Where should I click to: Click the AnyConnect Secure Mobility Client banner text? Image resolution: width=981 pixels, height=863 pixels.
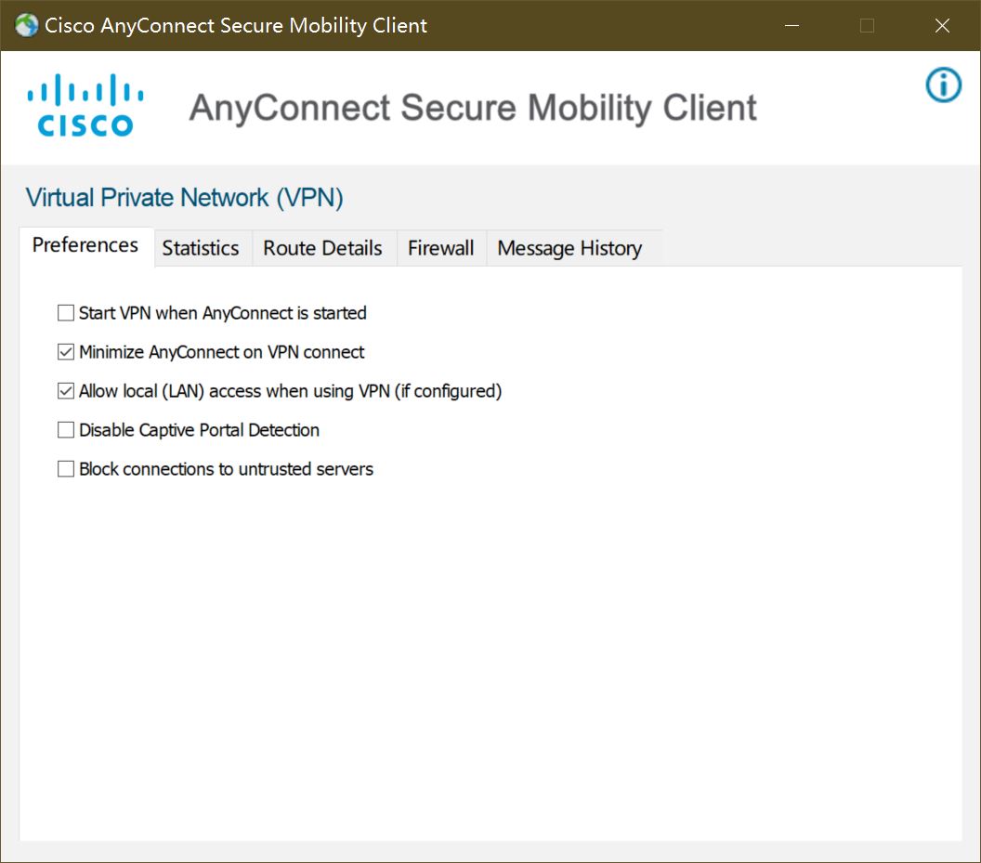click(473, 108)
